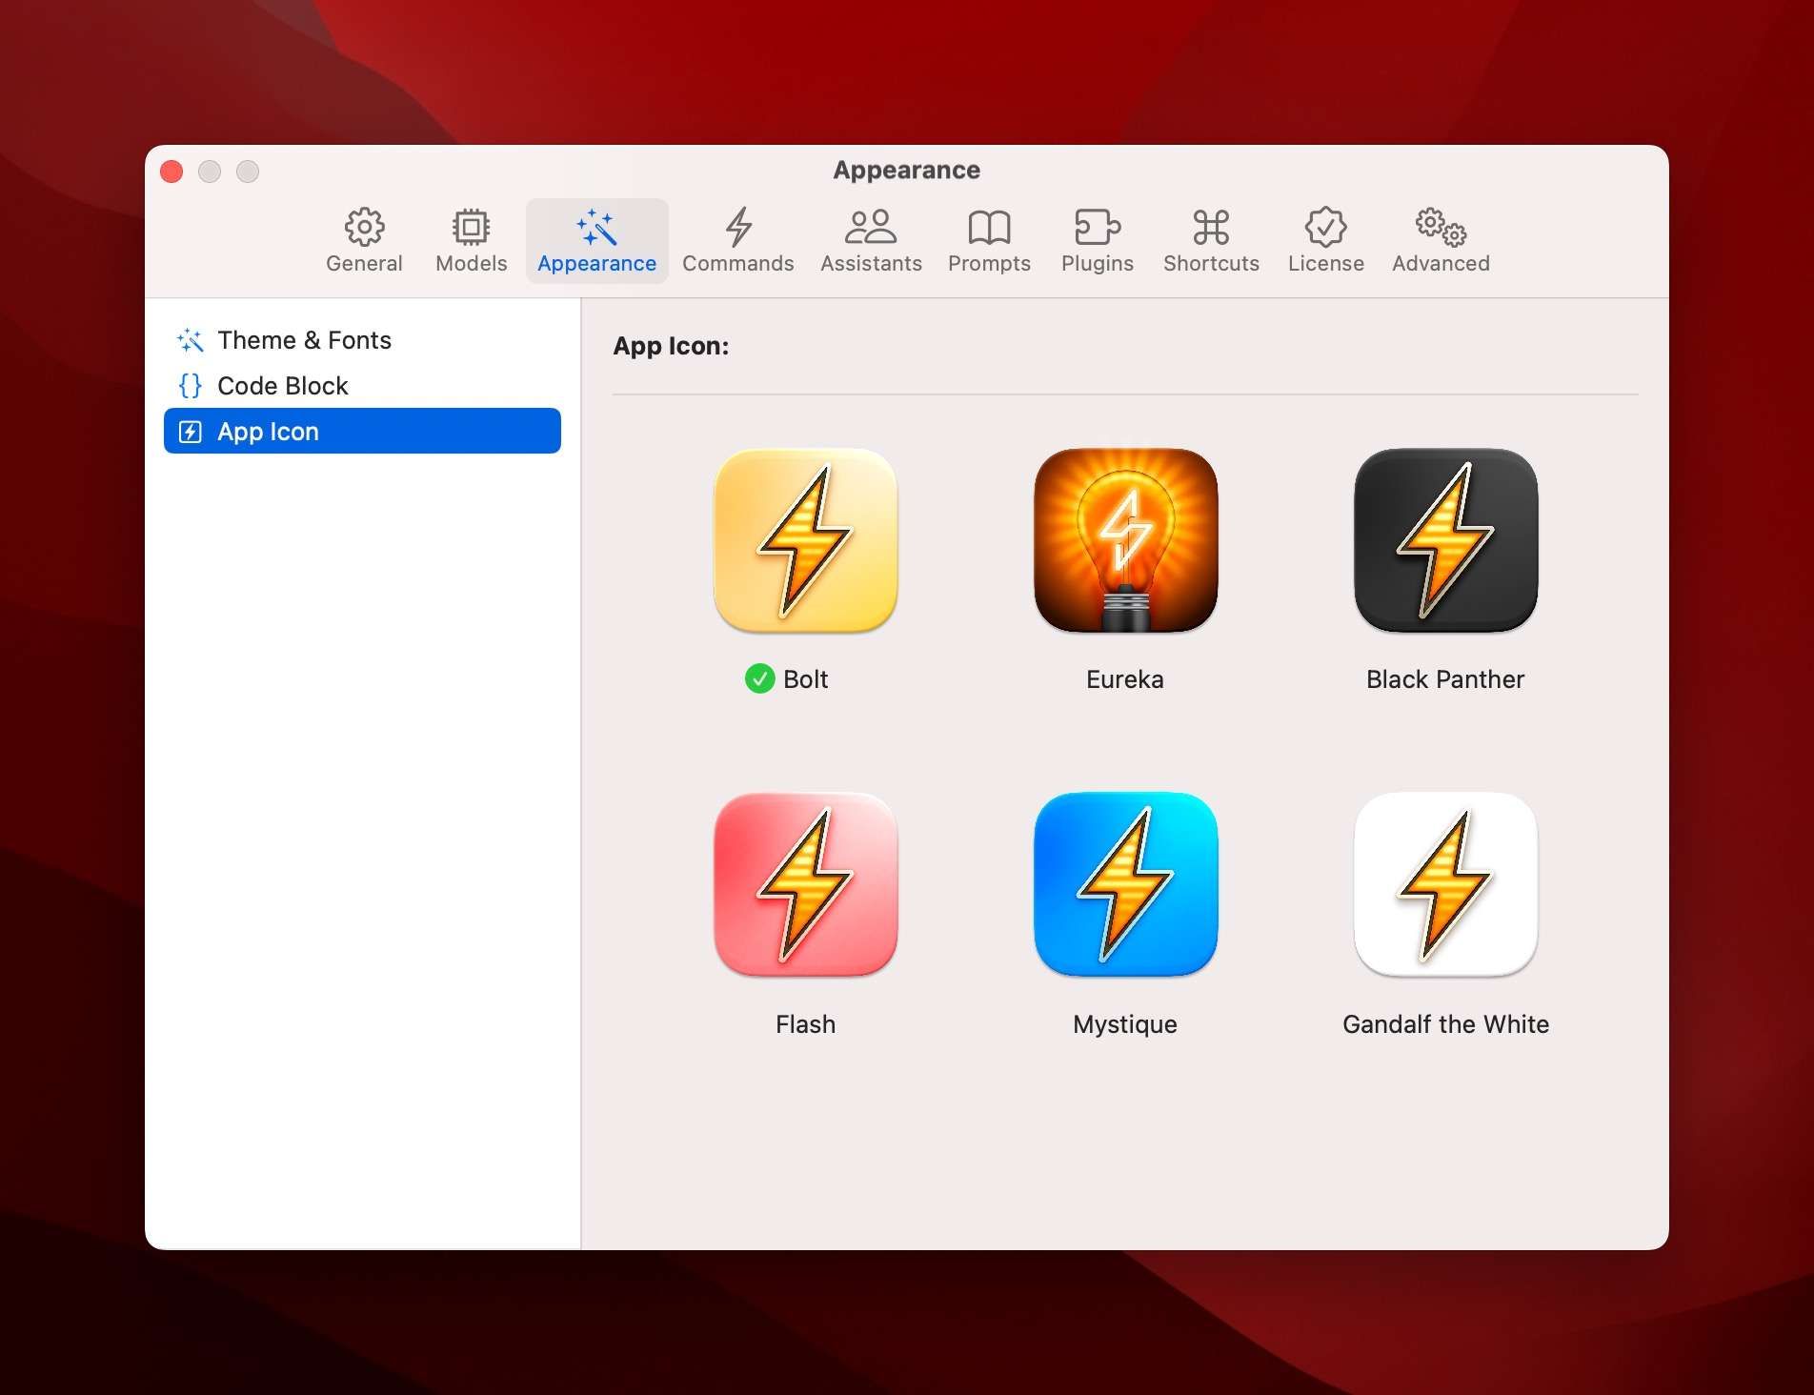Click the Plugins puzzle piece icon
The image size is (1814, 1395).
[1098, 229]
